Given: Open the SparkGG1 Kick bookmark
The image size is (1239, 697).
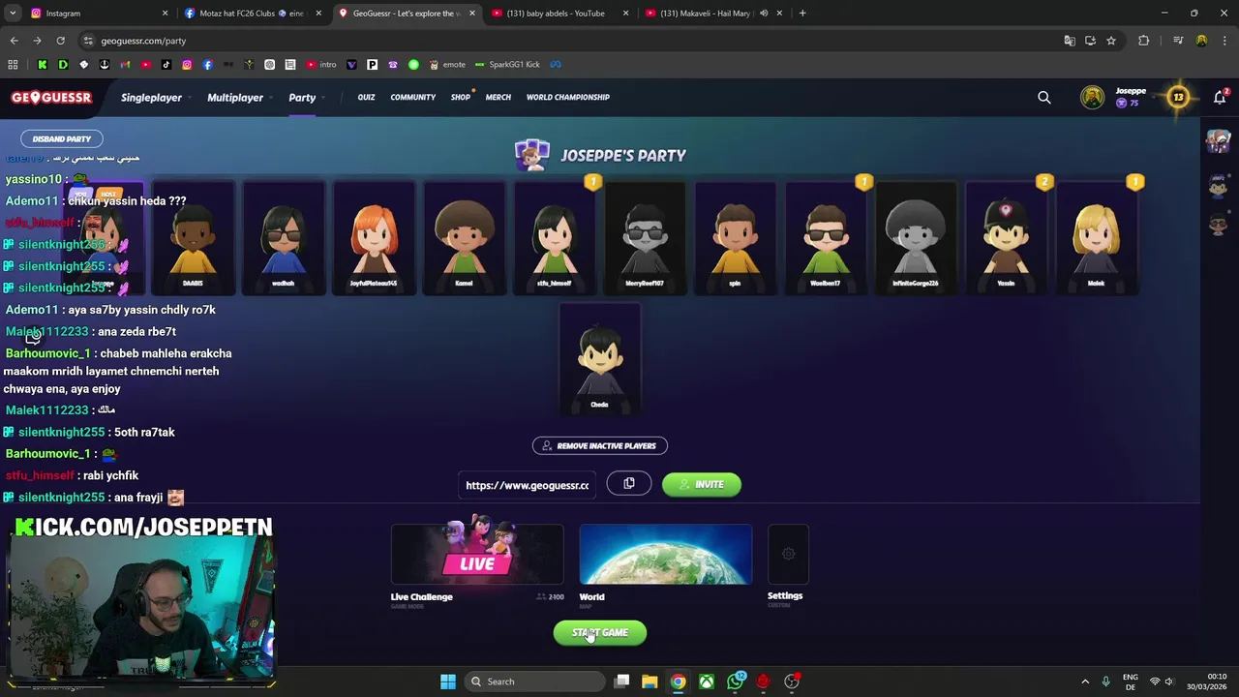Looking at the screenshot, I should 507,65.
